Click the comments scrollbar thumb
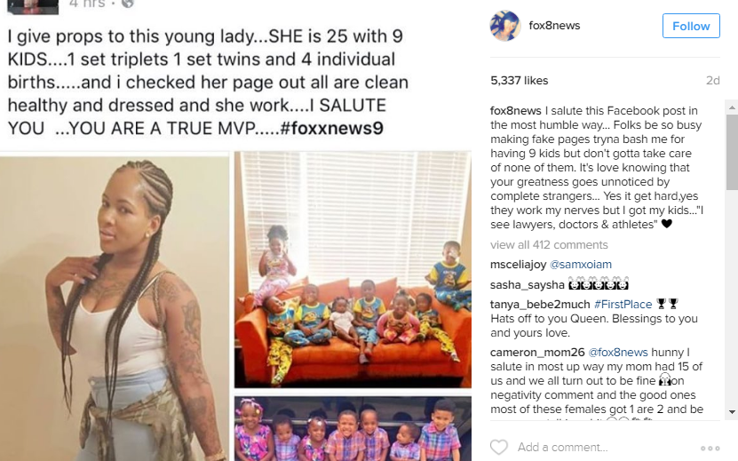Viewport: 738px width, 461px height. tap(732, 153)
